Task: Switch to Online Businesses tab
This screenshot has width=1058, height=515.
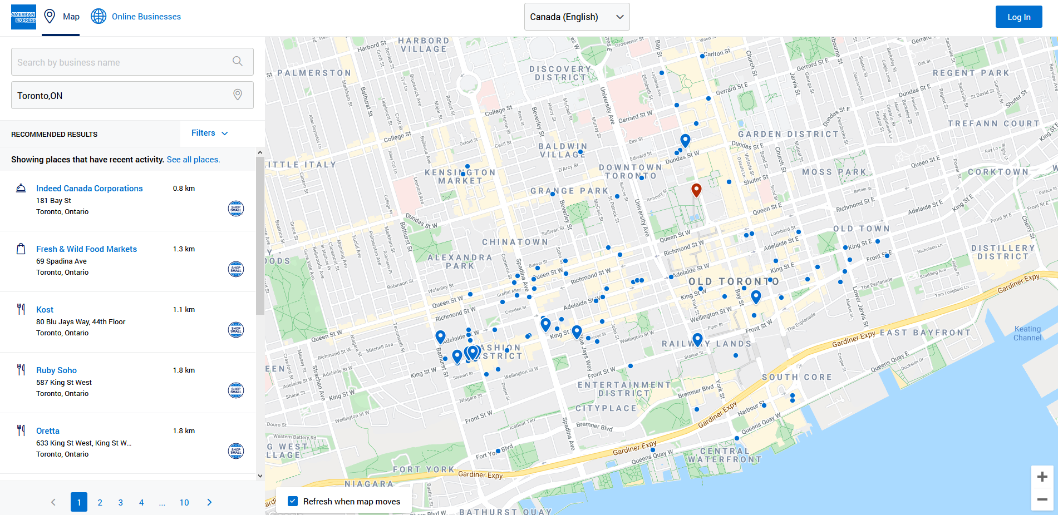Action: pyautogui.click(x=136, y=17)
